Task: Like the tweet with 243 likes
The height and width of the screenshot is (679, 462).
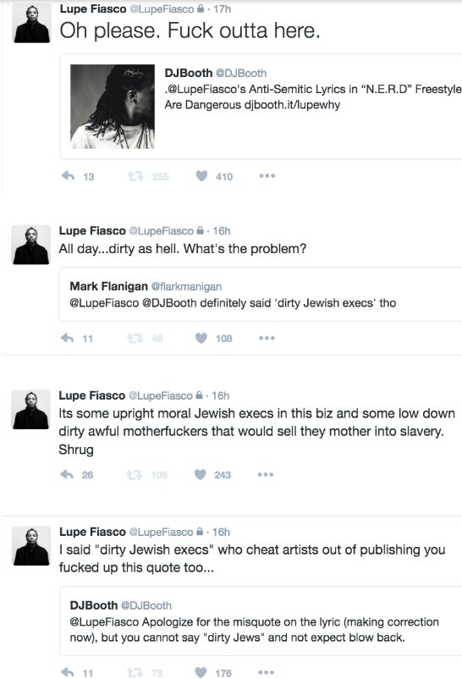Action: (200, 475)
